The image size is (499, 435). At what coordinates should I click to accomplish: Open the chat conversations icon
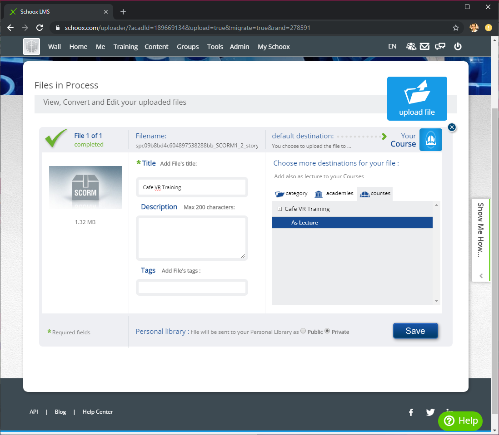[x=440, y=46]
